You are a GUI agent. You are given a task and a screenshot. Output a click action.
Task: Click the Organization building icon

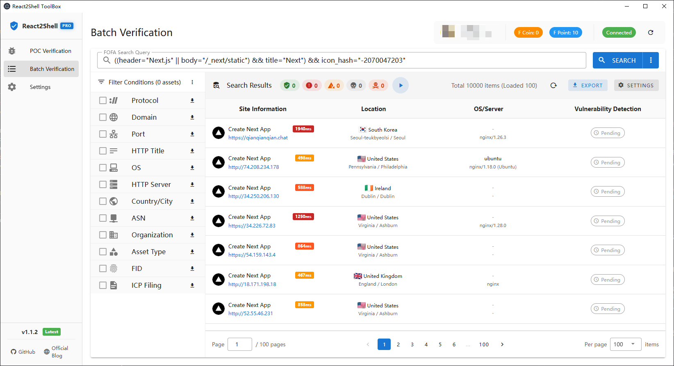pos(114,235)
